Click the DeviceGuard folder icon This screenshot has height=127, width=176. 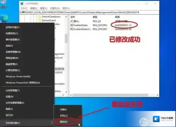coord(39,20)
